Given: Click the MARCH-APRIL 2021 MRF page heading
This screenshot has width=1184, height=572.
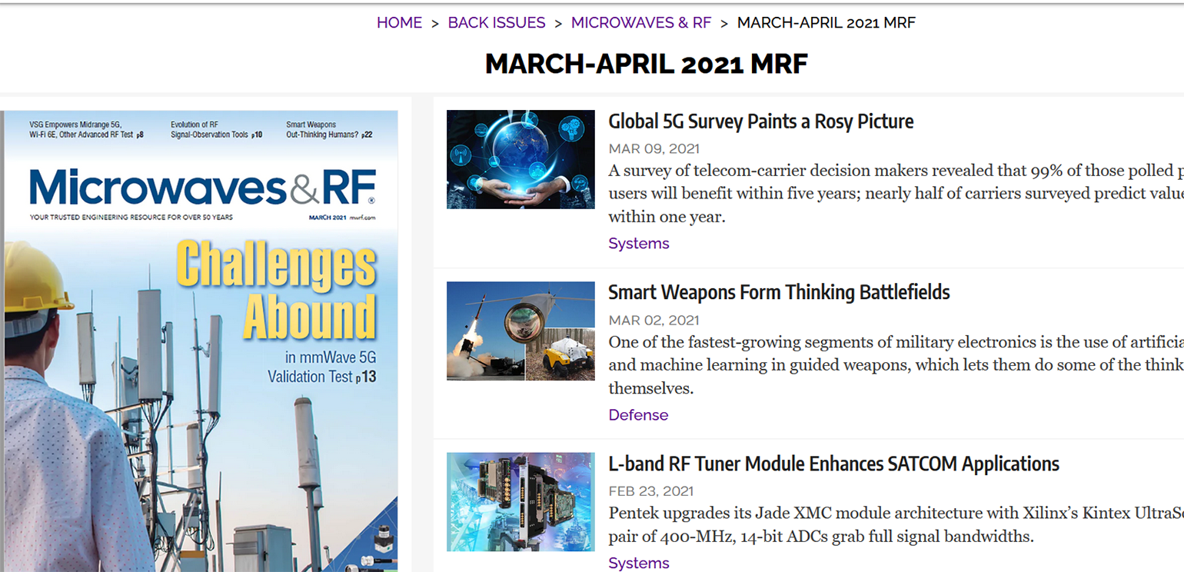Looking at the screenshot, I should [x=646, y=65].
